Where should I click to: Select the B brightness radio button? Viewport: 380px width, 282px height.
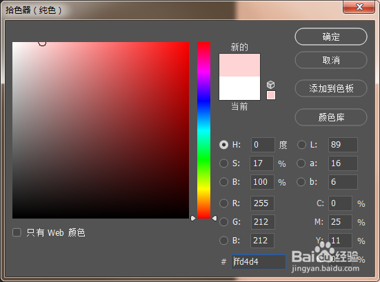pos(223,182)
